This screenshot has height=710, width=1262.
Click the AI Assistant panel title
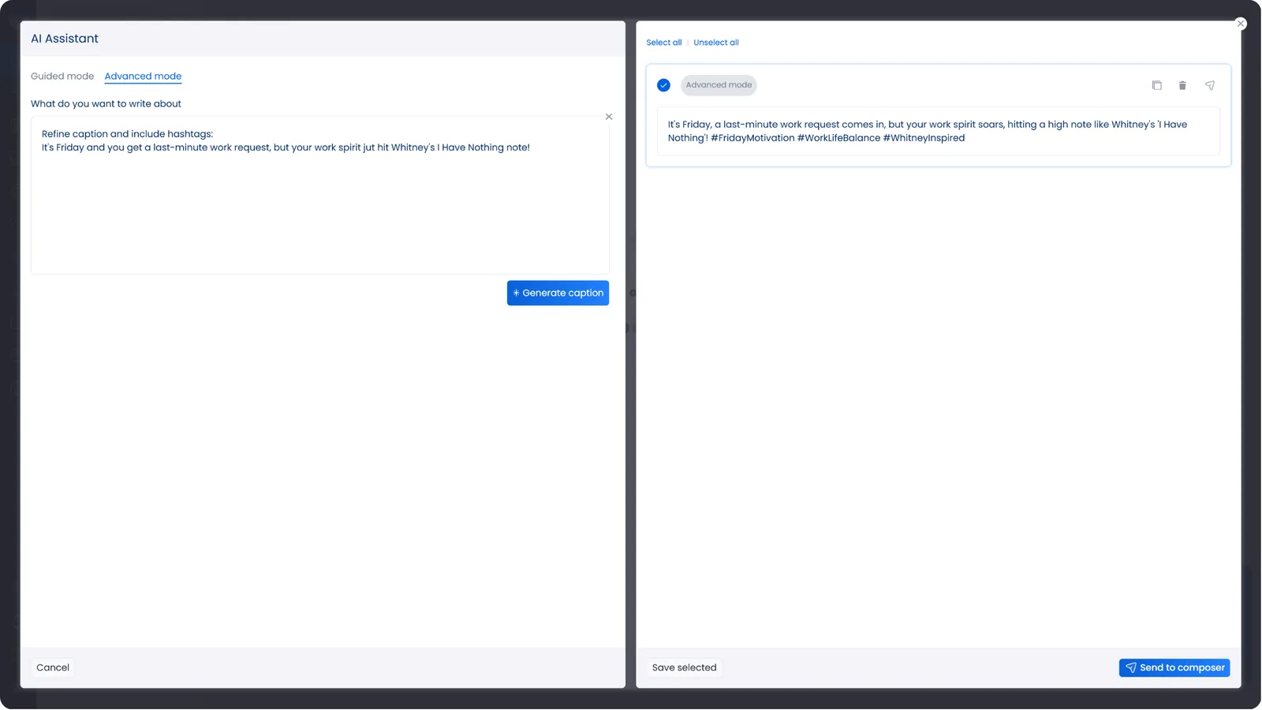65,39
